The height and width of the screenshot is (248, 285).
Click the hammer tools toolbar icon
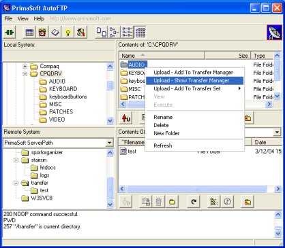click(x=80, y=33)
